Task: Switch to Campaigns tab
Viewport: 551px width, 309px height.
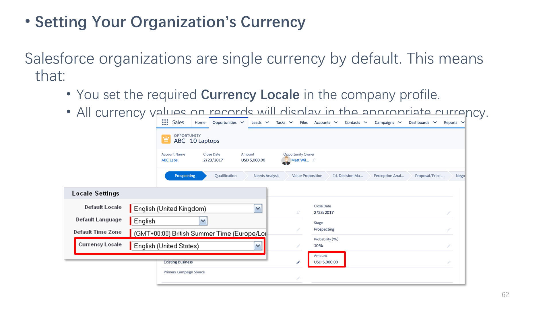Action: click(384, 122)
